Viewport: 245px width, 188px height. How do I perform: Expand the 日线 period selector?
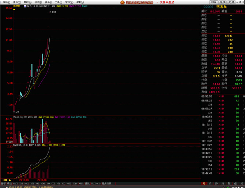[6, 180]
